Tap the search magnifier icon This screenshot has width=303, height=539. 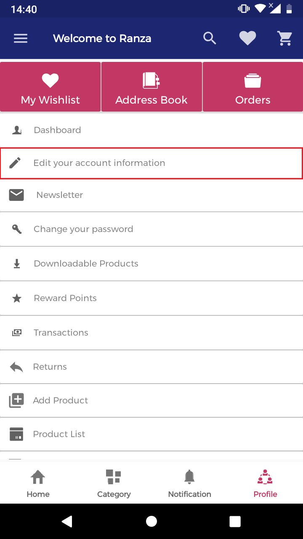[210, 38]
